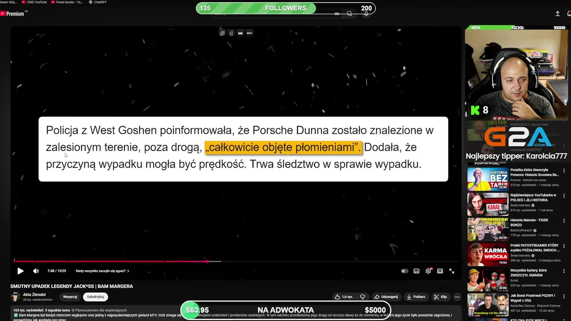Play the video with the play button

tap(20, 271)
